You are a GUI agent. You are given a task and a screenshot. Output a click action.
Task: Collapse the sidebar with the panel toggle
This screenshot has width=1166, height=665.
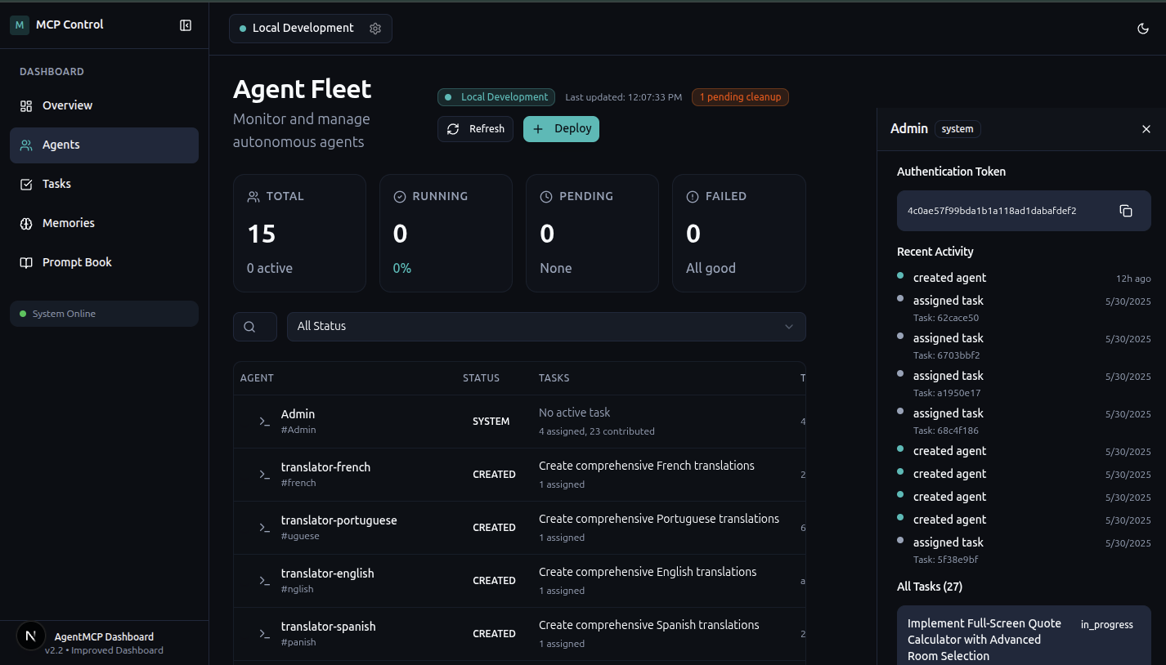click(x=186, y=25)
